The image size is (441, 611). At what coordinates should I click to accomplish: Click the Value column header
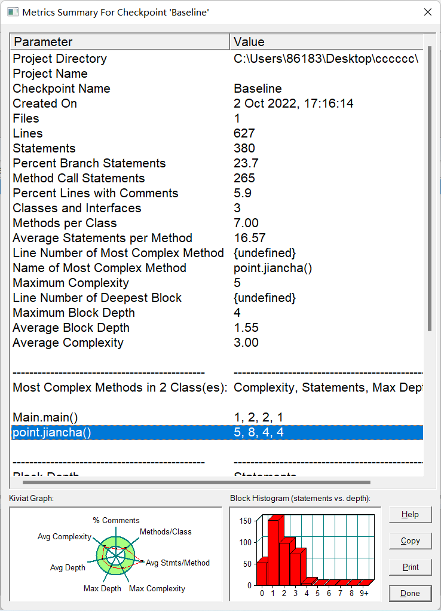pos(326,42)
